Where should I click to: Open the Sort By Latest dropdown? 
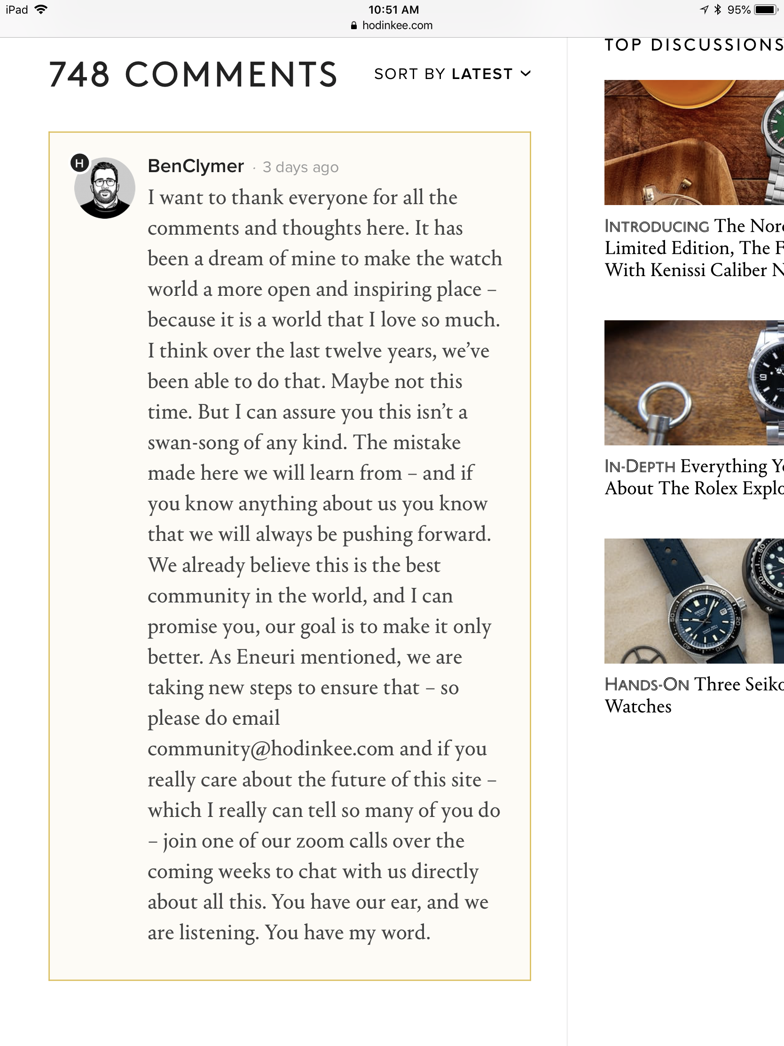[x=452, y=74]
